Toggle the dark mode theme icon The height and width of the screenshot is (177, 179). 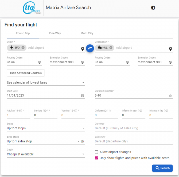[x=153, y=8]
